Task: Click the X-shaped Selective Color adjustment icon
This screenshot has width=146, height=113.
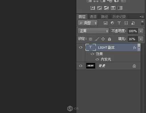Action: 113,8
